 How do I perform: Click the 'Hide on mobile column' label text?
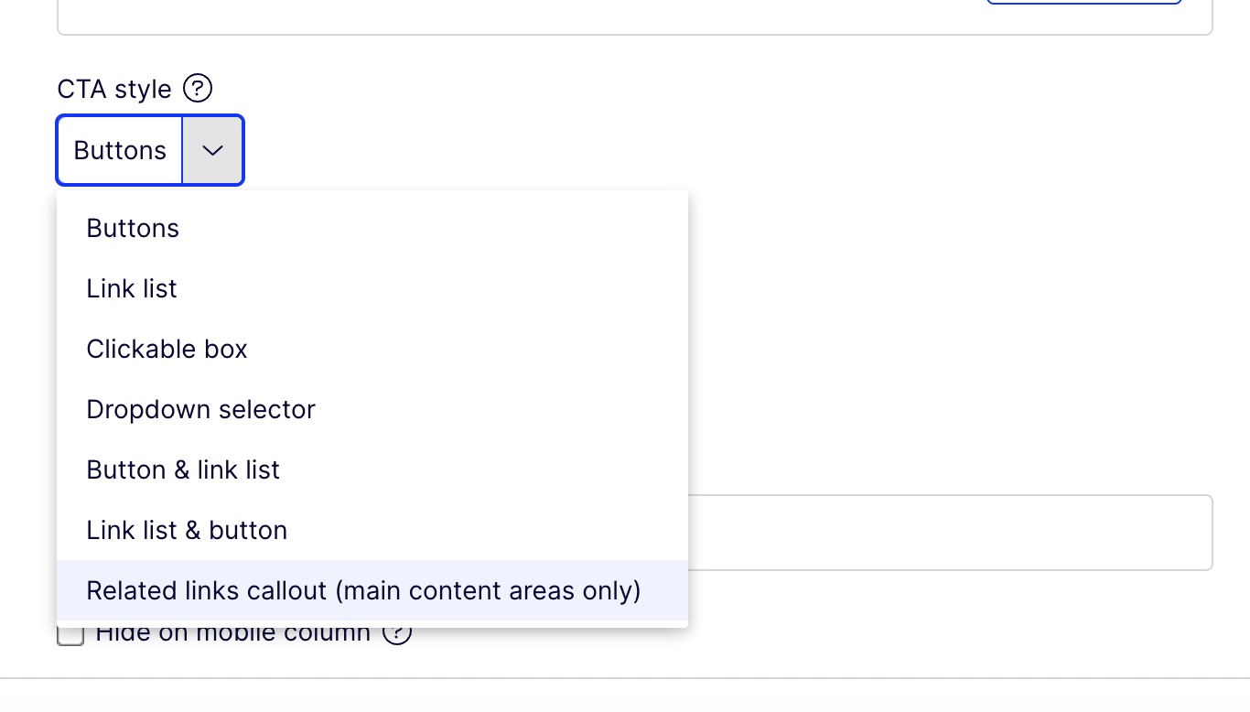[232, 633]
